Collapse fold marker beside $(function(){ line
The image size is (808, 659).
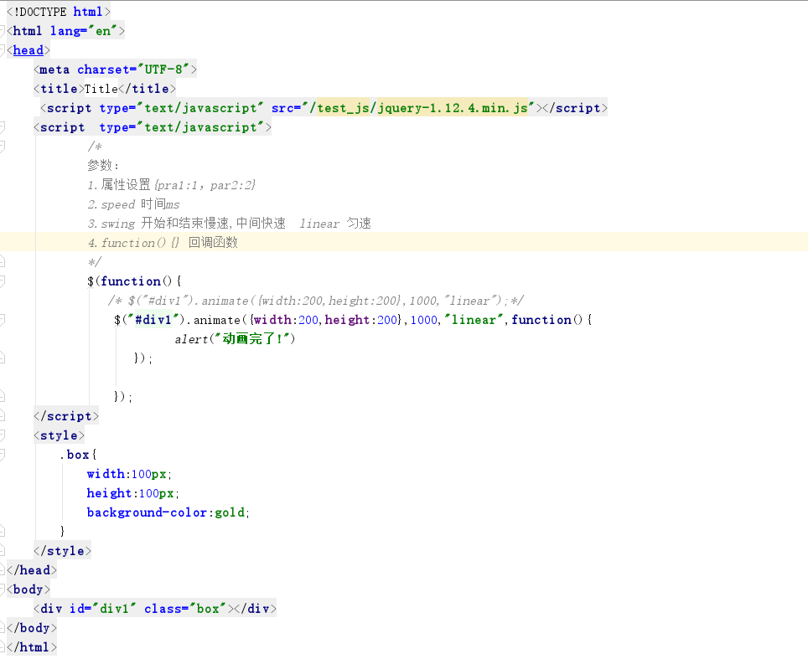coord(2,281)
